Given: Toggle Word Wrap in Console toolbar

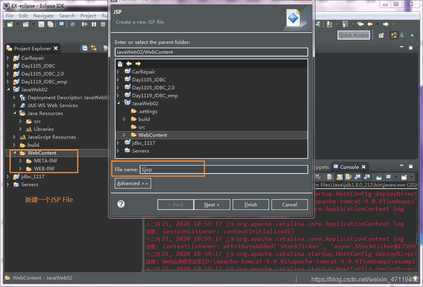Looking at the screenshot, I should point(348,177).
